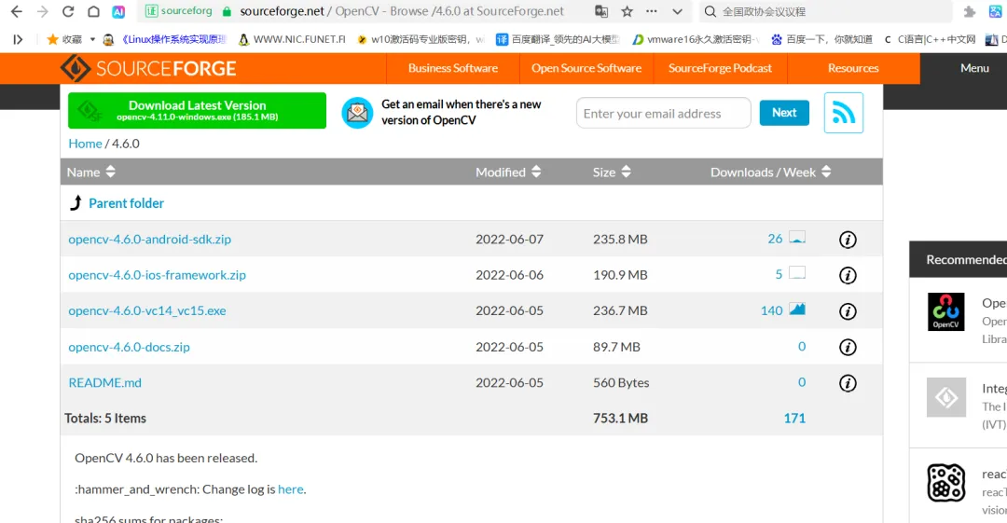Toggle the bookmarks sidebar icon
1007x523 pixels.
click(x=18, y=40)
